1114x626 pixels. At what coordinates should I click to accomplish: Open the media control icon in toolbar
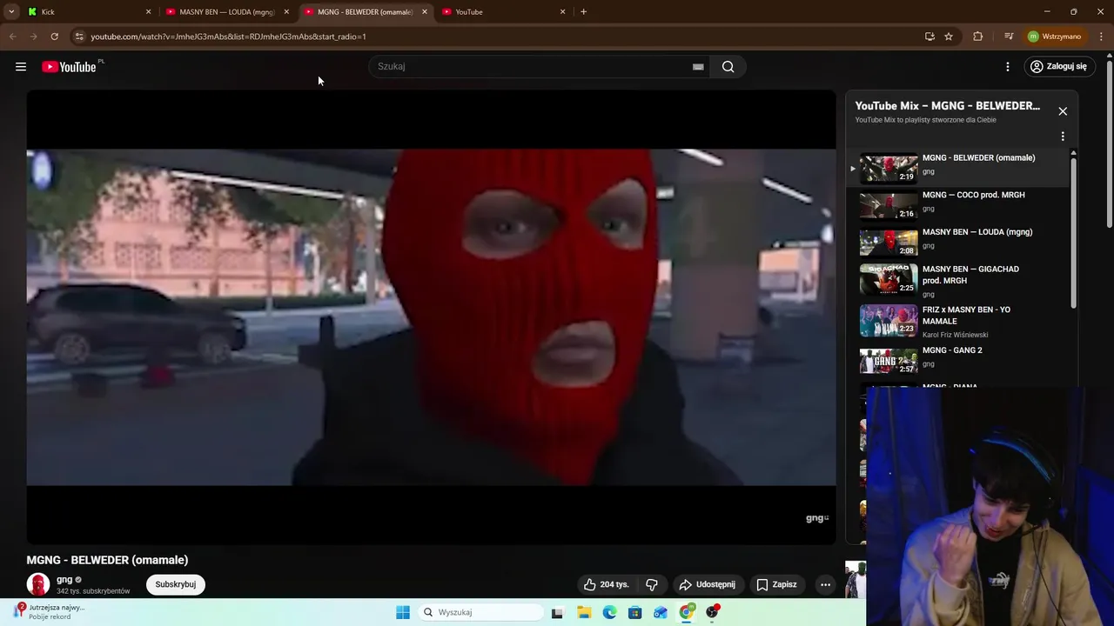(1009, 37)
